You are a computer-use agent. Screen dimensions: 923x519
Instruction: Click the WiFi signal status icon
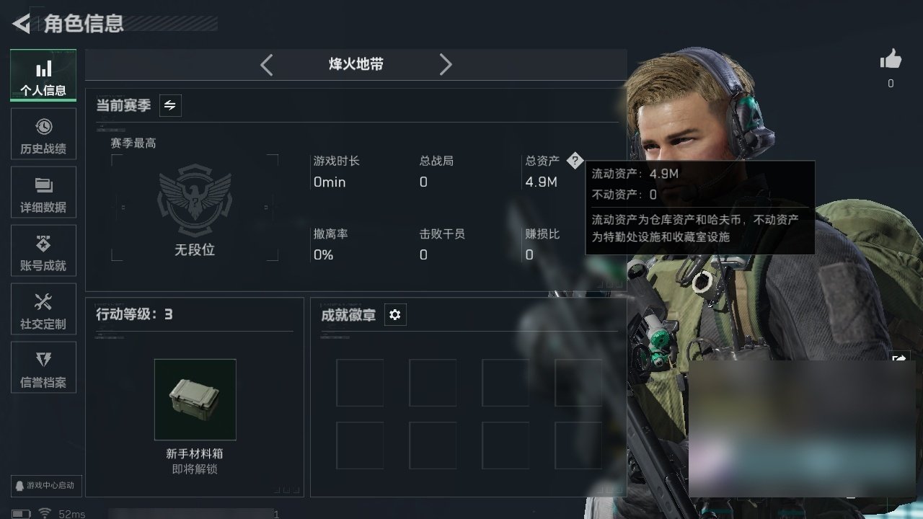coord(45,513)
